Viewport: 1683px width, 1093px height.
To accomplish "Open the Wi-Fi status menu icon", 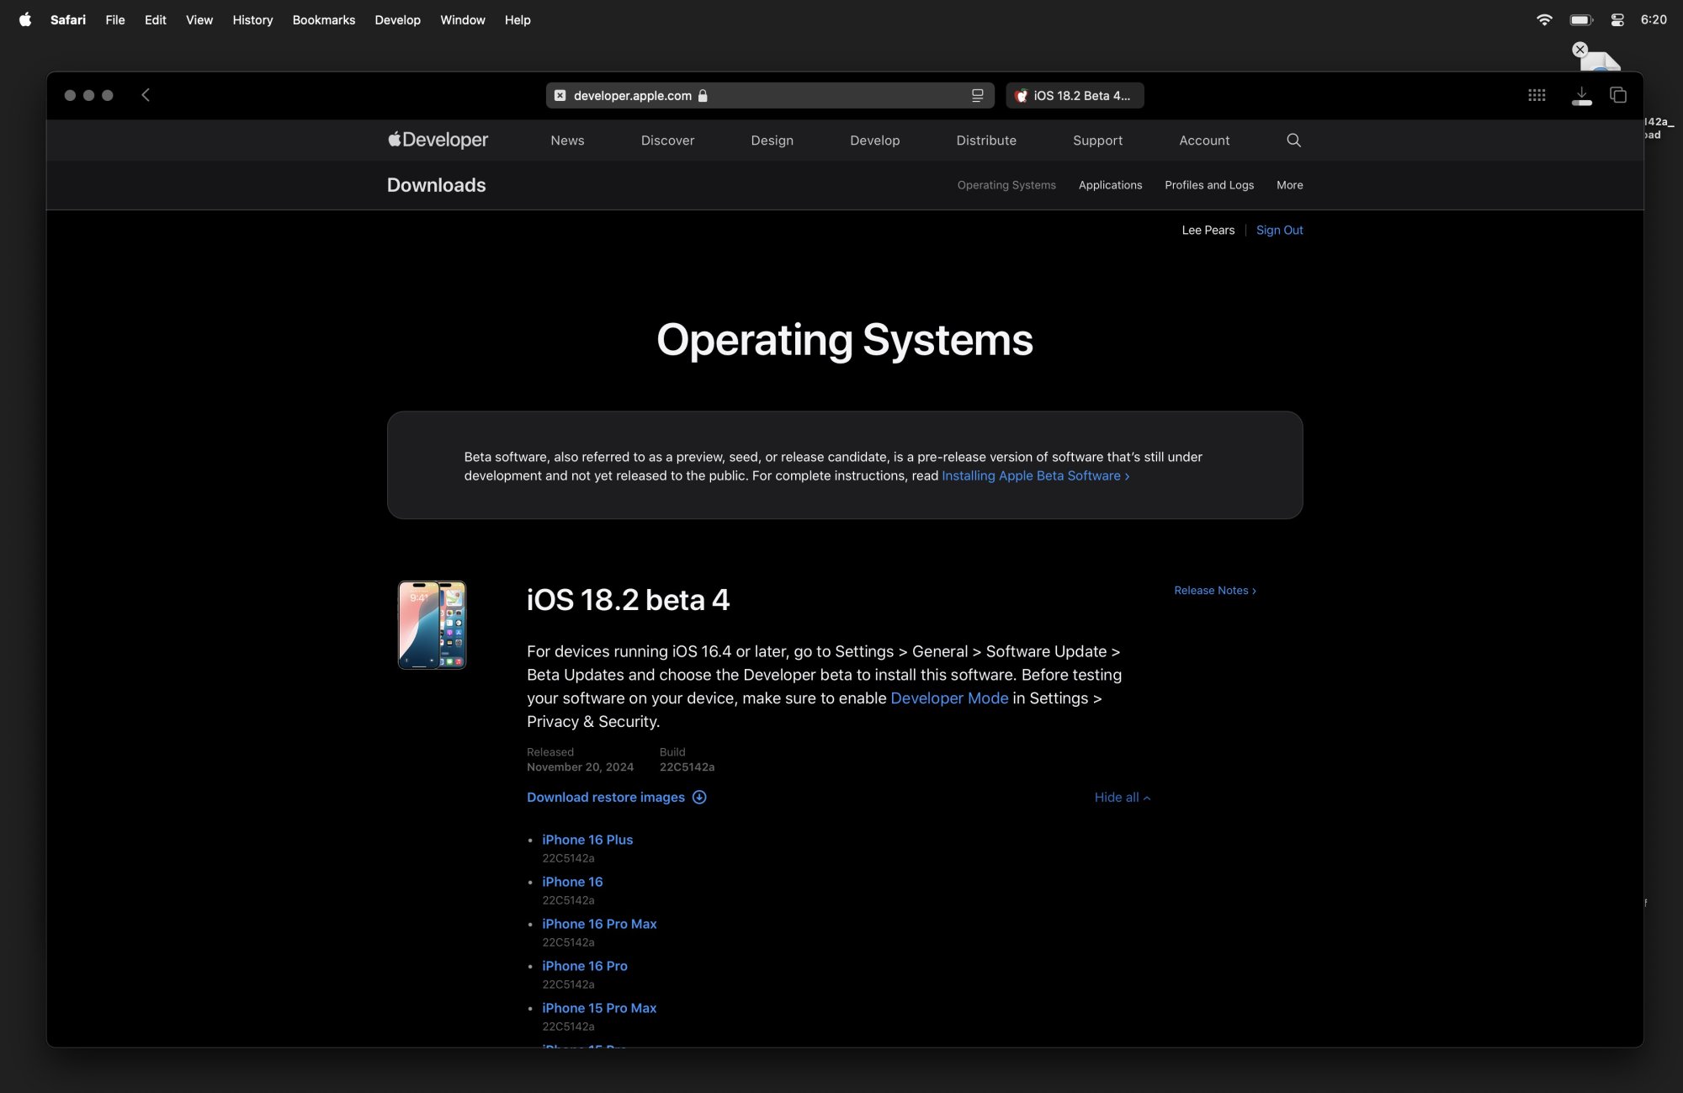I will [x=1543, y=20].
